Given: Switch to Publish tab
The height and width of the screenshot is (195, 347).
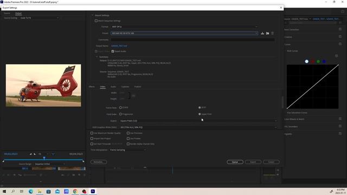Looking at the screenshot, I should point(138,87).
